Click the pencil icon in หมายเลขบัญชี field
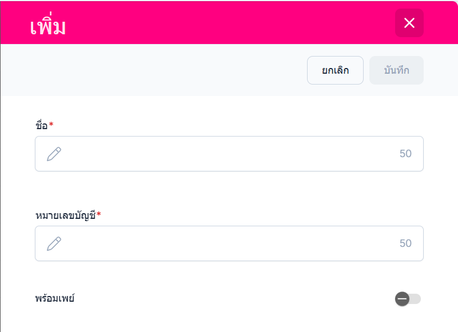 point(54,243)
